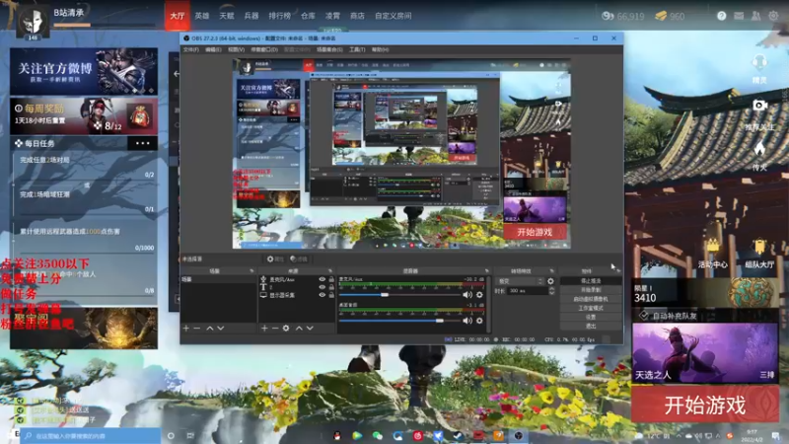Image resolution: width=789 pixels, height=444 pixels.
Task: Open OBS 设置 button in controls
Action: 591,317
